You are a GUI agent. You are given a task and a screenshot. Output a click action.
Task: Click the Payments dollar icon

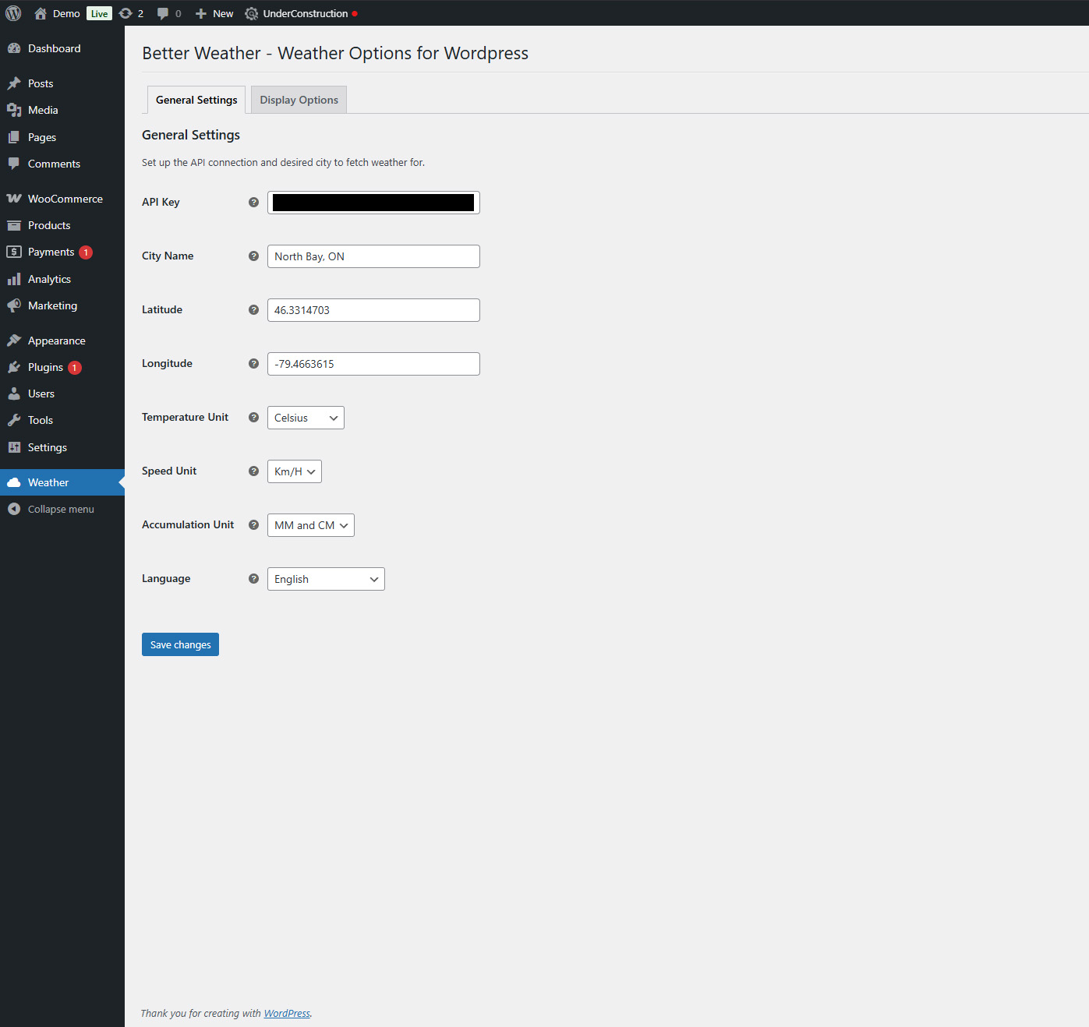[x=14, y=252]
